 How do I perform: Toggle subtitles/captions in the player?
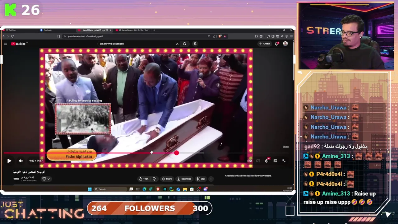[258, 161]
